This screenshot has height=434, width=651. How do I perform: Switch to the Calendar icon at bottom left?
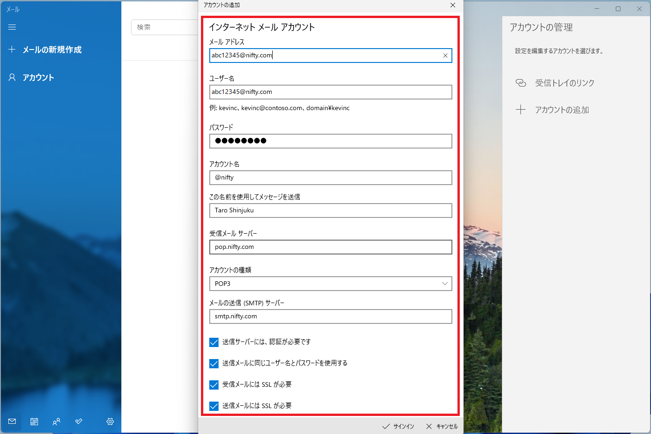34,422
